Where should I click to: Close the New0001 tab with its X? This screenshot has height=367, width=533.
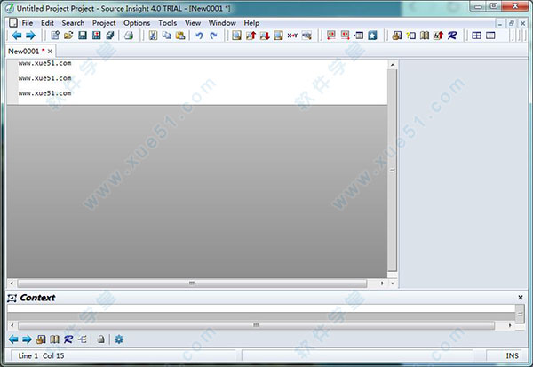(x=50, y=52)
